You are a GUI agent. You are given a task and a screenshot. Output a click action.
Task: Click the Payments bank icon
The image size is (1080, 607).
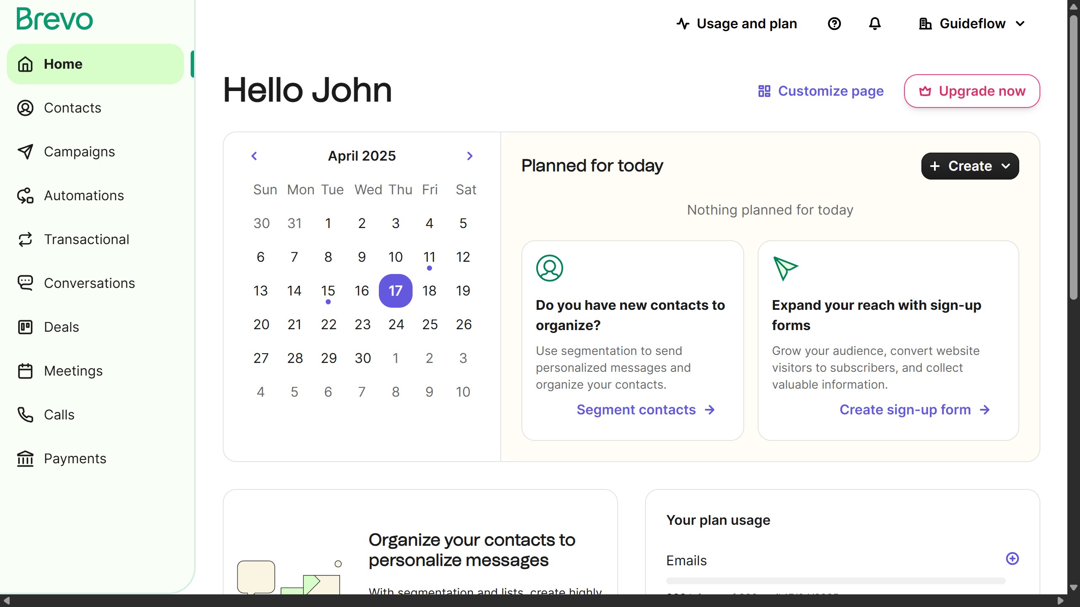[x=25, y=459]
